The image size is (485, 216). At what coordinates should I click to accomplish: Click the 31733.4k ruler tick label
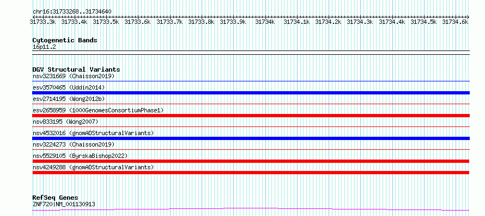[x=74, y=22]
